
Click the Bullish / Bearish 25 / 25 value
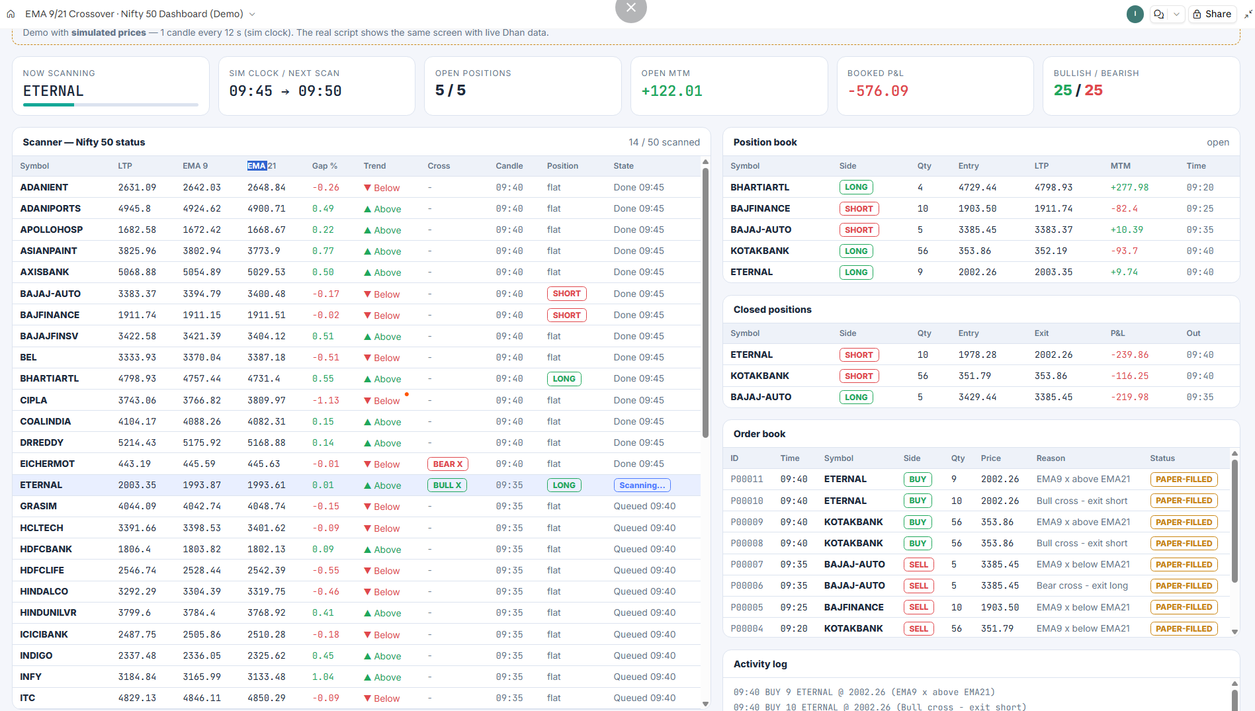point(1078,91)
